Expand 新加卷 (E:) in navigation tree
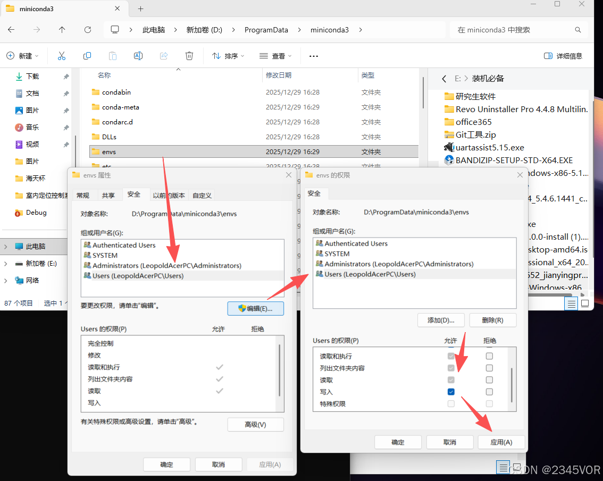Image resolution: width=603 pixels, height=481 pixels. 6,264
